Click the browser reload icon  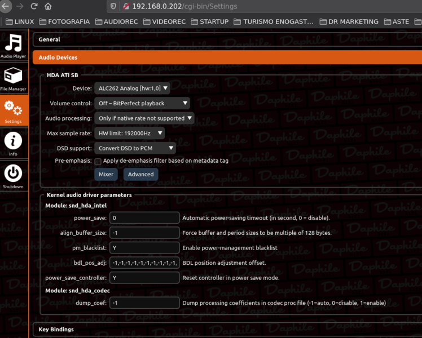tap(34, 7)
